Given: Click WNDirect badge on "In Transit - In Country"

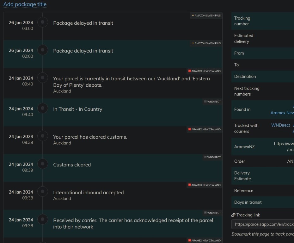Looking at the screenshot, I should tap(212, 102).
